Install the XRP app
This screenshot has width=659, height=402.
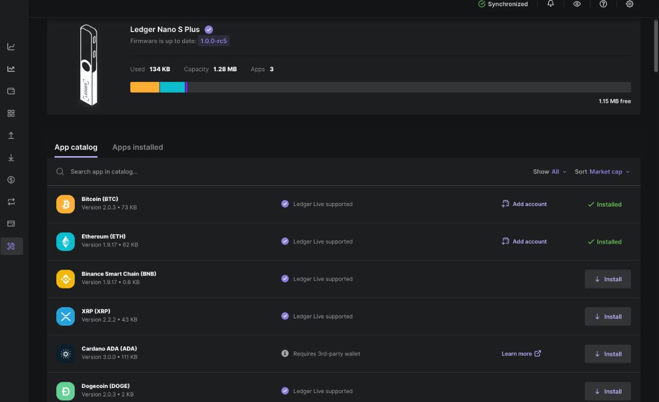(x=608, y=316)
